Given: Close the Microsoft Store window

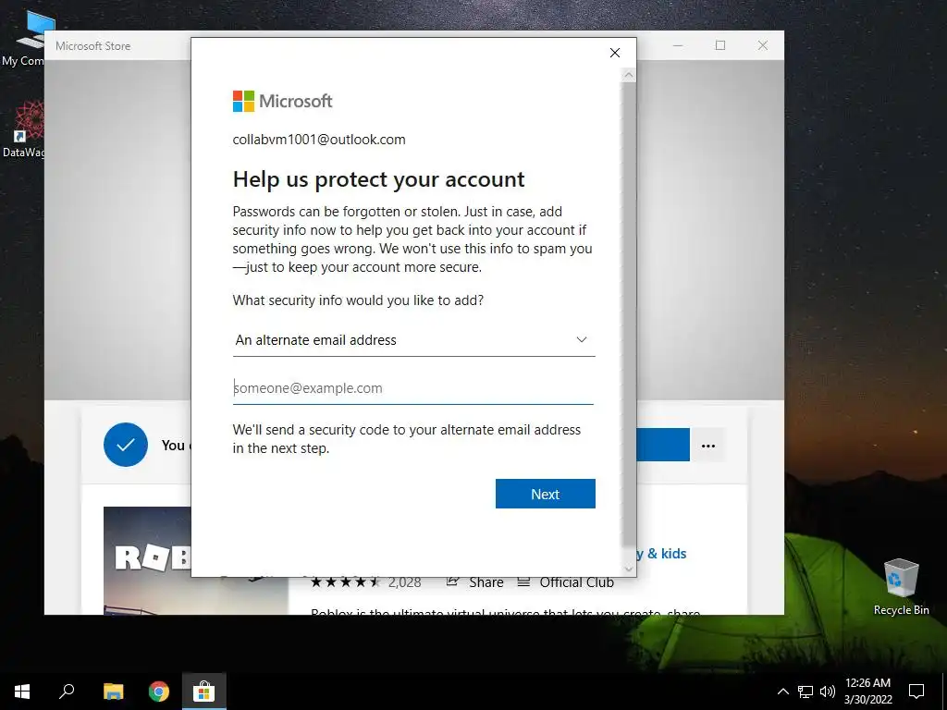Looking at the screenshot, I should [x=763, y=45].
